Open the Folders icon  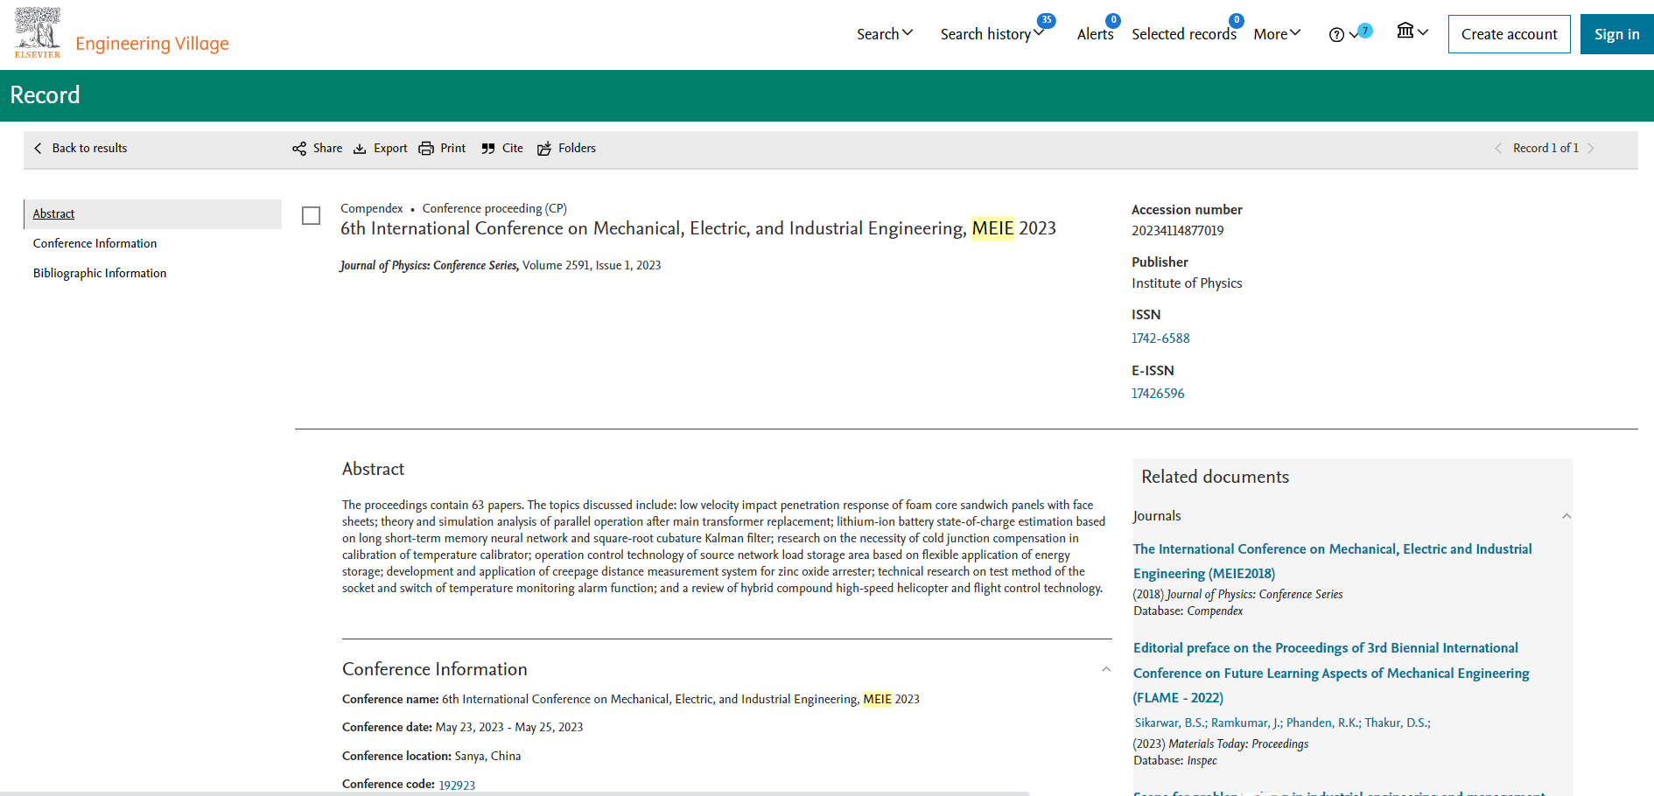(544, 149)
